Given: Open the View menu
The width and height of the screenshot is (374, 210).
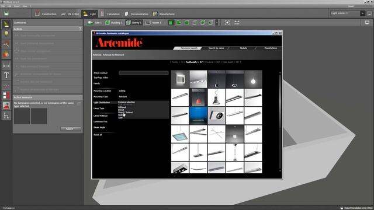Looking at the screenshot, I should click(x=25, y=6).
